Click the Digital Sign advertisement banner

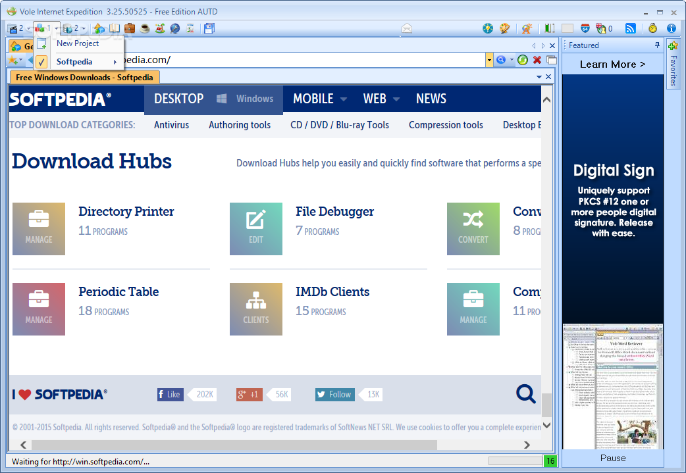click(x=612, y=199)
